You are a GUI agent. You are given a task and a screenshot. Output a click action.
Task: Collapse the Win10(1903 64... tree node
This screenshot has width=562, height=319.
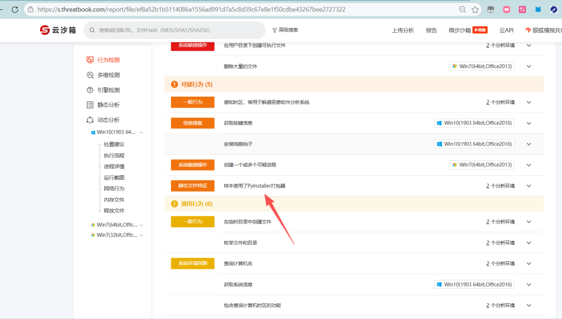tap(142, 132)
